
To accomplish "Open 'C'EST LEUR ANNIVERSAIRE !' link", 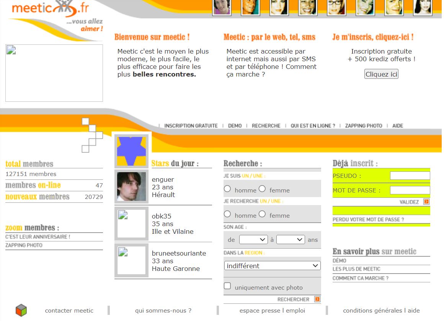I will (x=38, y=237).
